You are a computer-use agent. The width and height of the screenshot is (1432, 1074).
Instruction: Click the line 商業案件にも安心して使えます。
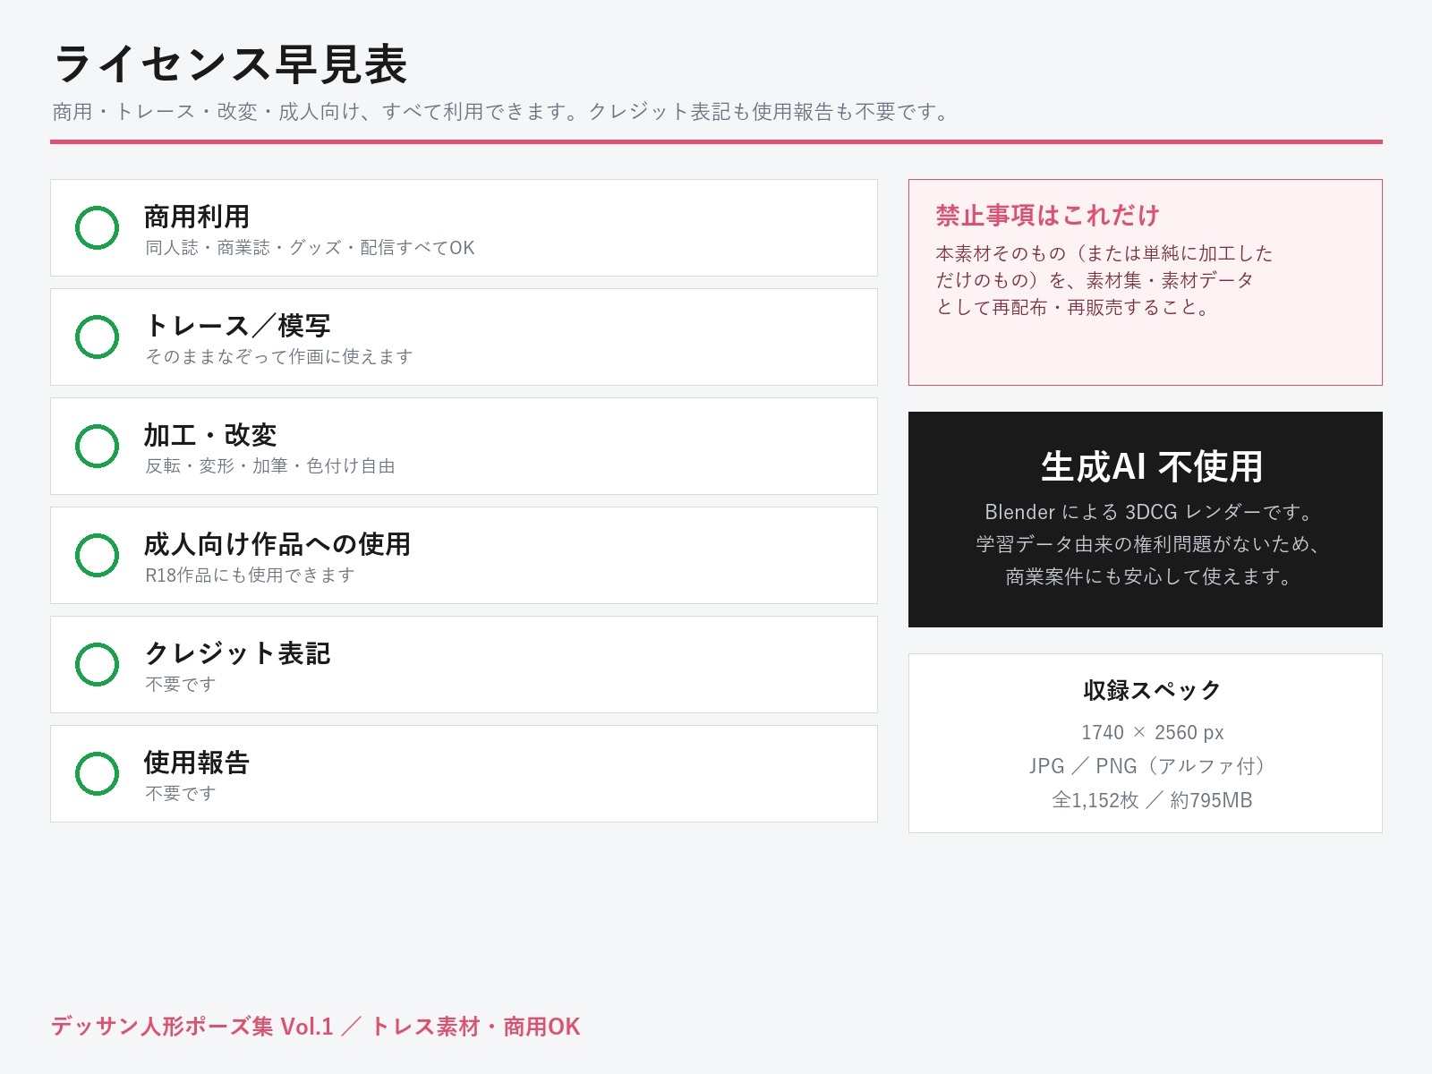pyautogui.click(x=1150, y=576)
